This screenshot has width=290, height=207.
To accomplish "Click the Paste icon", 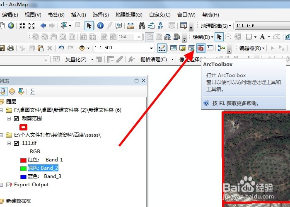I will [x=41, y=48].
